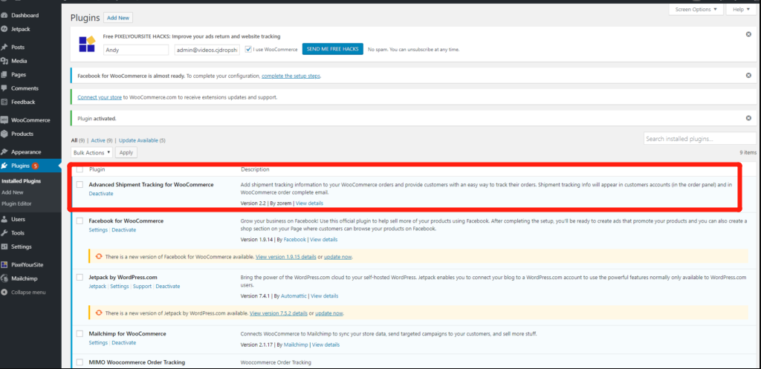Toggle the I use WooCommerce checkbox
This screenshot has height=369, width=761.
[x=248, y=49]
